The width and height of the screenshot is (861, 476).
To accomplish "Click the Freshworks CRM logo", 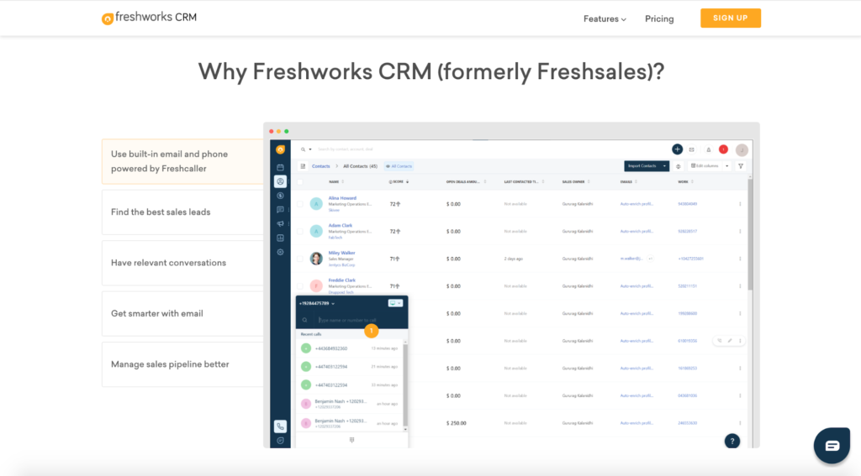I will (149, 18).
